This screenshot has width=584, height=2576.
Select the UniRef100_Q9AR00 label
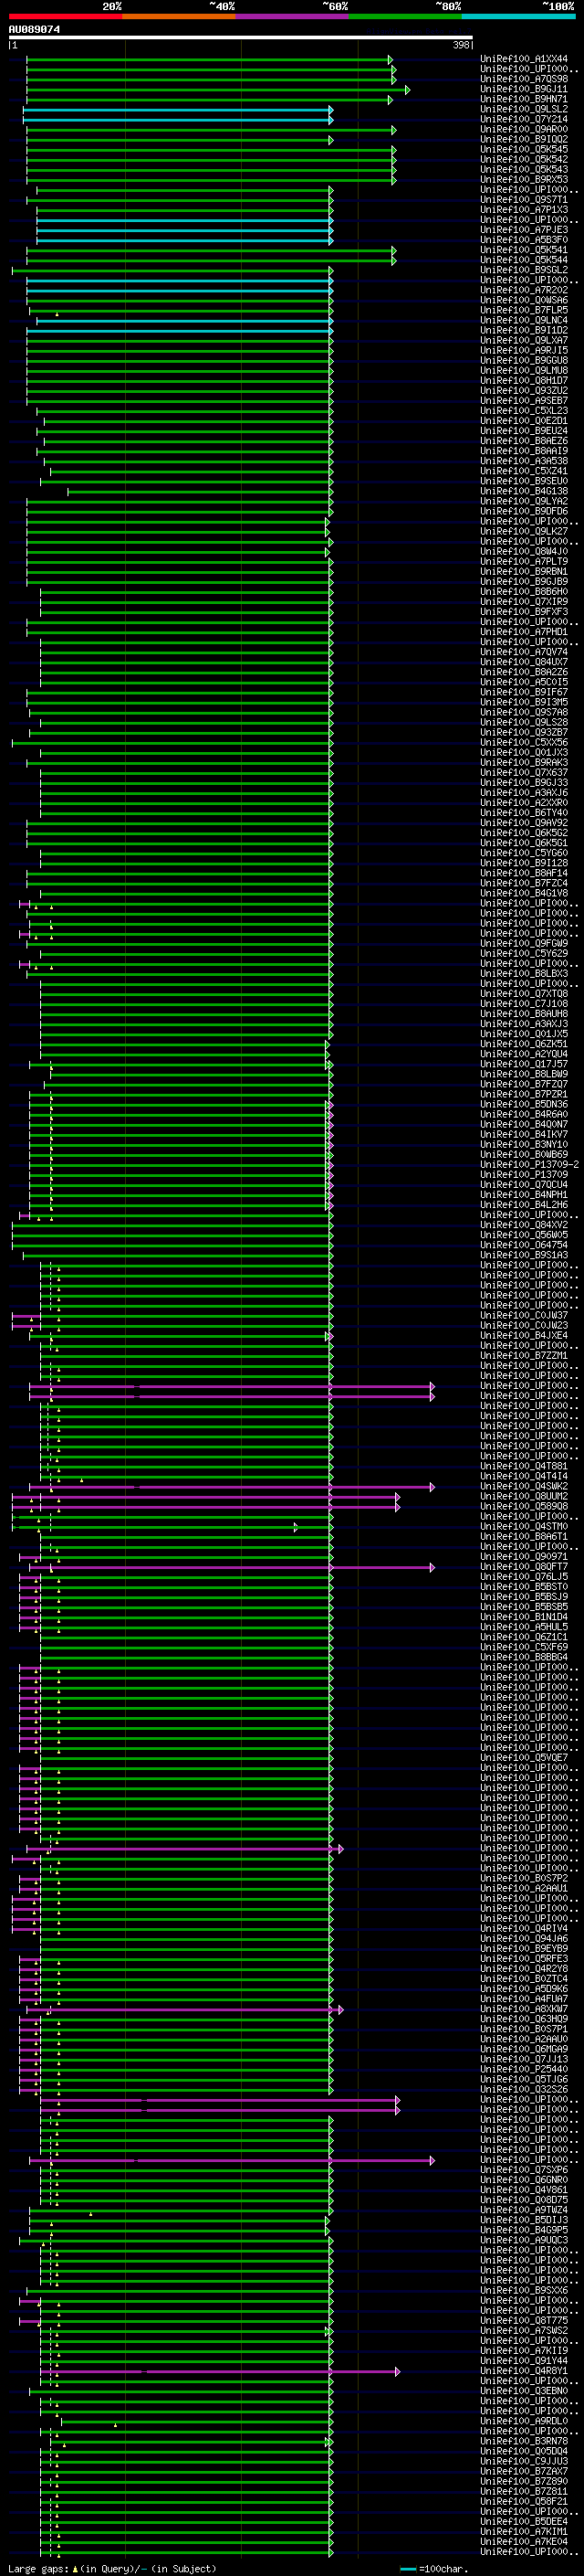click(523, 129)
